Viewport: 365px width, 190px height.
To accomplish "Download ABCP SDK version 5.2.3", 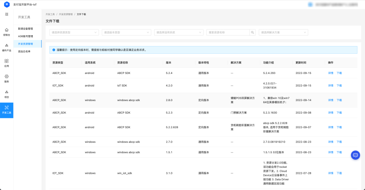I will point(339,113).
